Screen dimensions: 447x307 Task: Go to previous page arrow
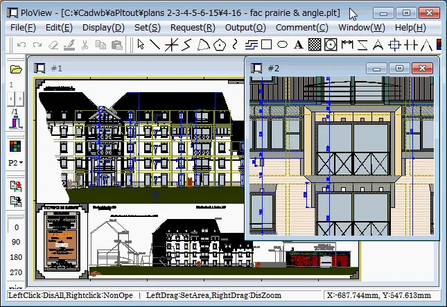pos(11,99)
